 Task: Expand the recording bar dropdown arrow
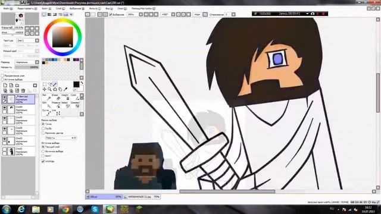307,14
